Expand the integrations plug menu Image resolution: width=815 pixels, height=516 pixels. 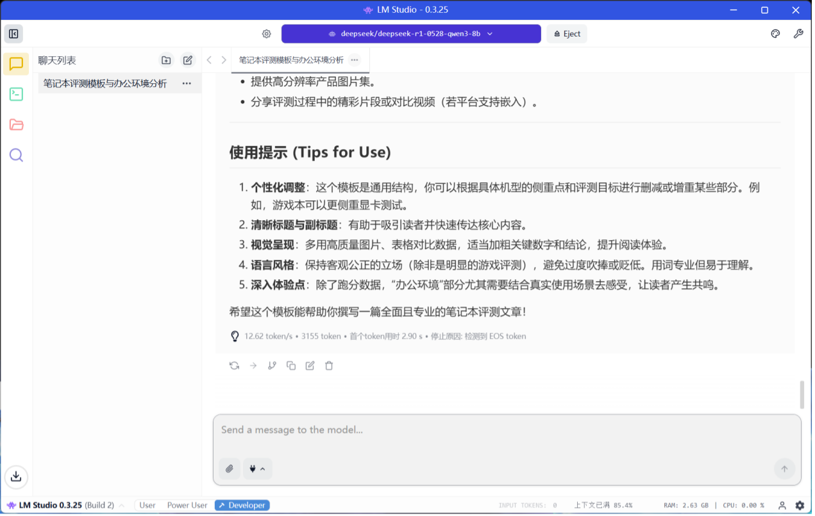pyautogui.click(x=257, y=469)
